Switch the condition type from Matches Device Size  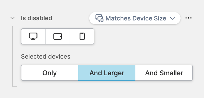click(135, 18)
